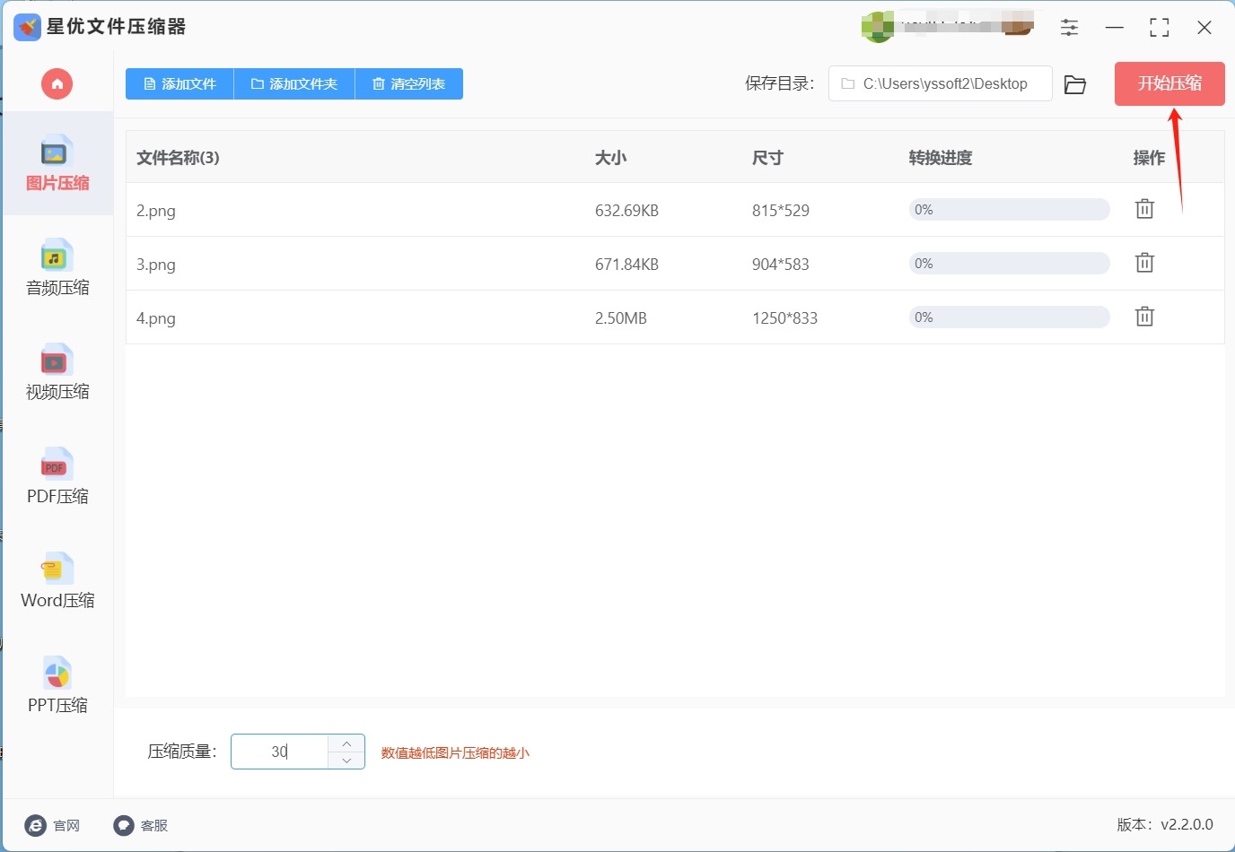Click the save directory path field

(x=940, y=83)
